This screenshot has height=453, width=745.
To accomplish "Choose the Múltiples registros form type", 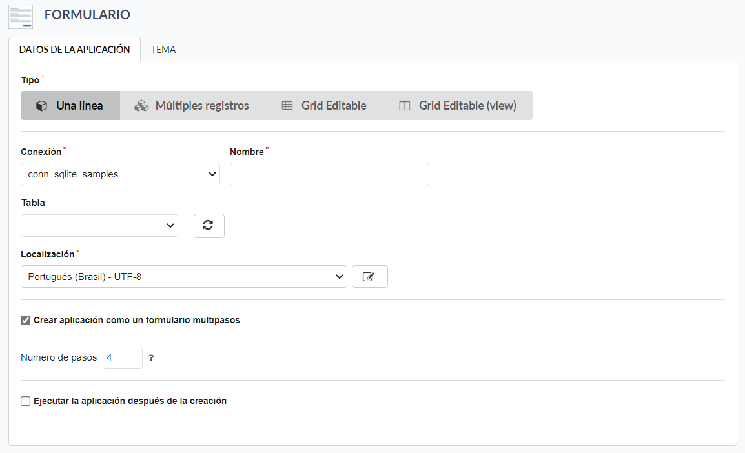I will (201, 106).
